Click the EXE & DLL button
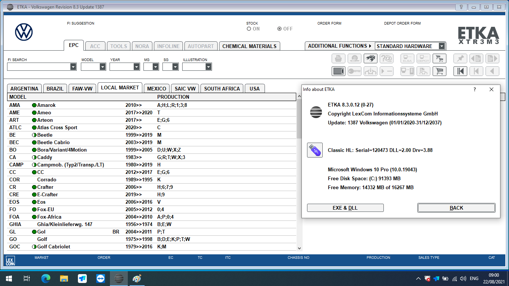The width and height of the screenshot is (509, 286). 345,208
